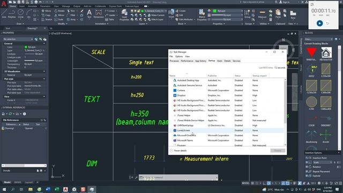Select the Dimension tool
Viewport: 343px width, 193px height.
click(x=99, y=13)
